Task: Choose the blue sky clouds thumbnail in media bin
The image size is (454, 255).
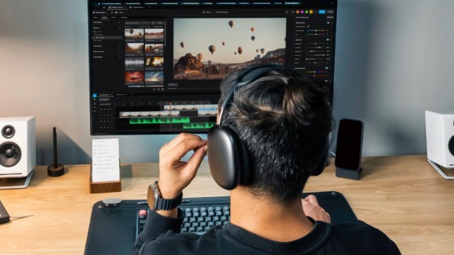Action: (155, 76)
